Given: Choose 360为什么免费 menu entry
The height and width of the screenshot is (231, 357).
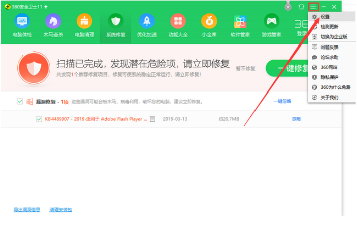Looking at the screenshot, I should [332, 87].
